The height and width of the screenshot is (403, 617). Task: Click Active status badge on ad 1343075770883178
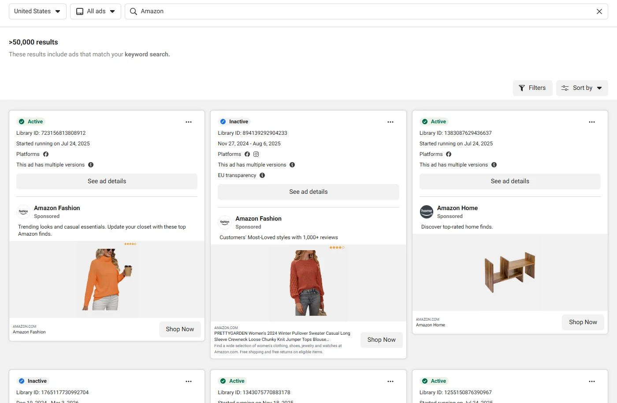[x=232, y=381]
